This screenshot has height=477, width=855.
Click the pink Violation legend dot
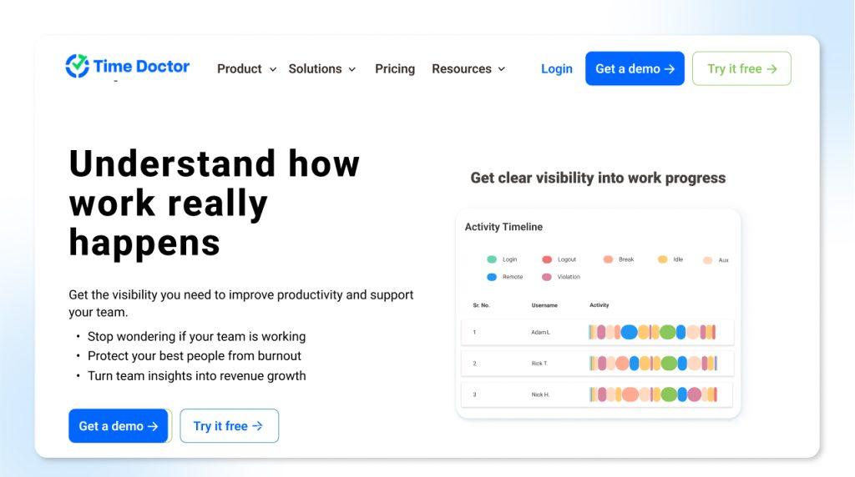click(547, 277)
